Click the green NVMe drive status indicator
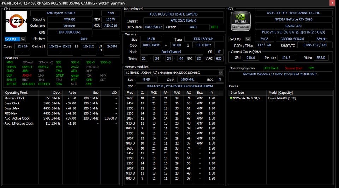This screenshot has width=339, height=188. [231, 98]
